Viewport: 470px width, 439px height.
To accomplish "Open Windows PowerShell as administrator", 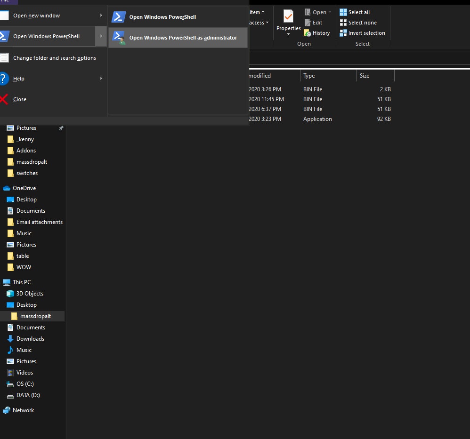I will point(183,38).
